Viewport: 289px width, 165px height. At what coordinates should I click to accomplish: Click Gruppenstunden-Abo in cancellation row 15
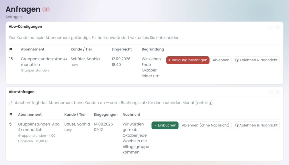click(44, 62)
